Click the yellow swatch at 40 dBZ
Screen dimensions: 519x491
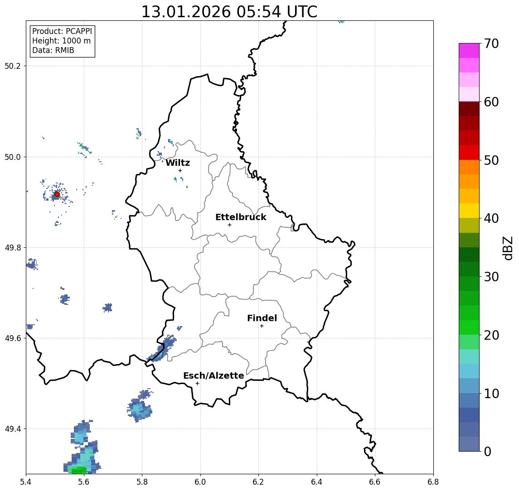[x=469, y=211]
